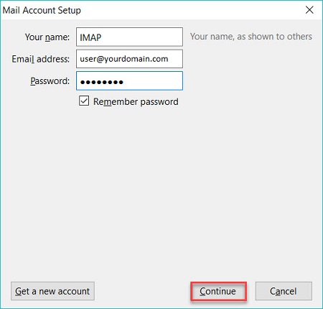Open Get a new account

tap(52, 291)
